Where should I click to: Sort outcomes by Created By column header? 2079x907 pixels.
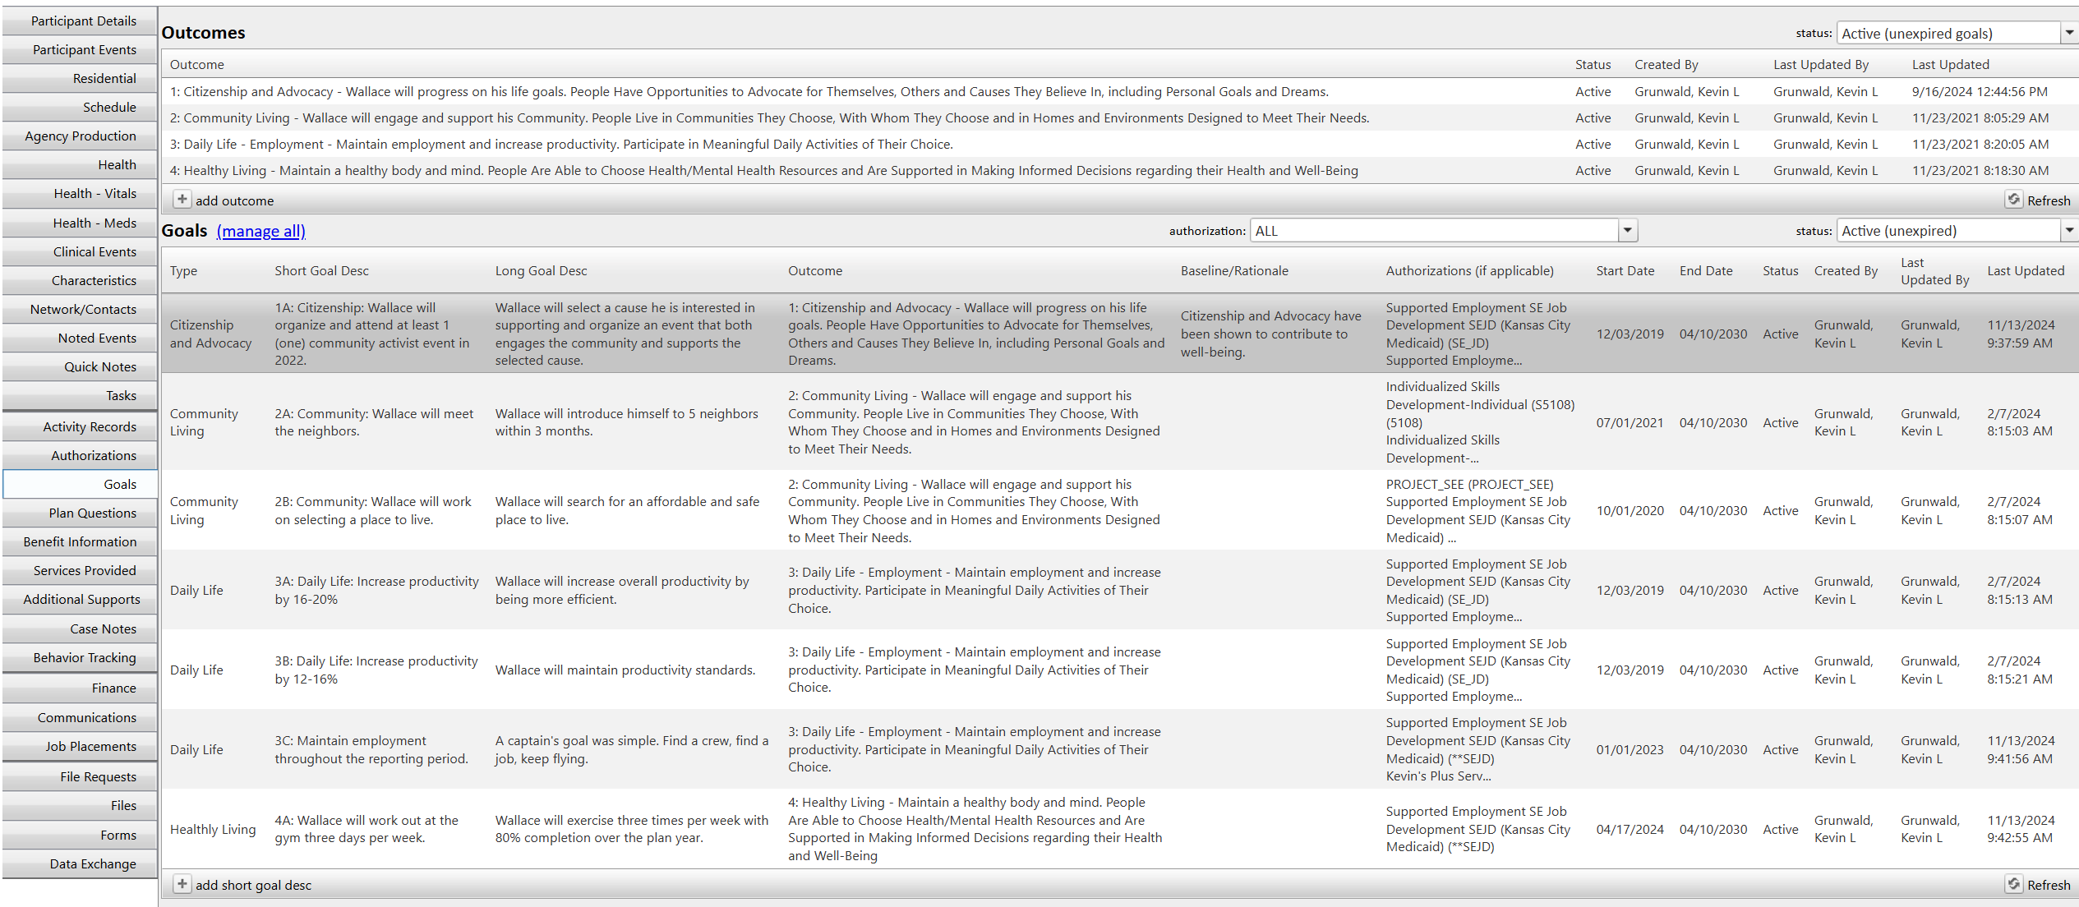(1666, 65)
